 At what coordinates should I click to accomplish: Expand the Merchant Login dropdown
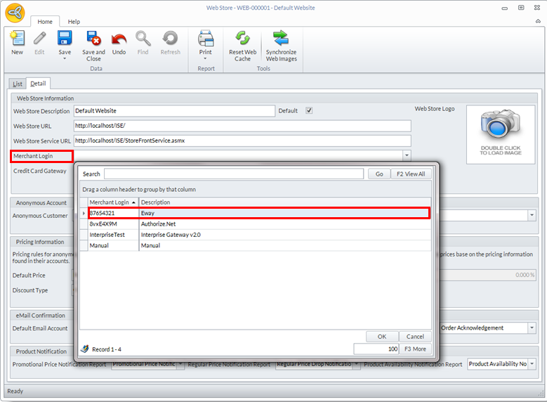406,155
